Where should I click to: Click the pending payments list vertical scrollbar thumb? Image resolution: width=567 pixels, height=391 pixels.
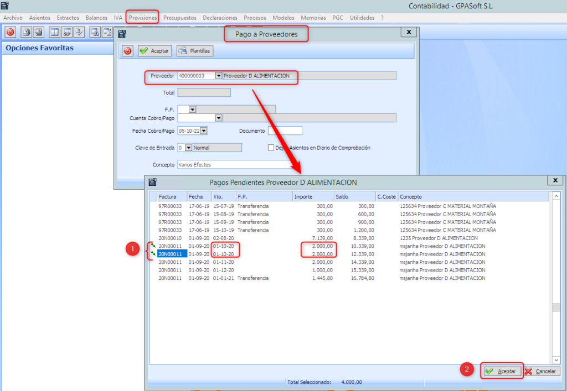click(556, 308)
